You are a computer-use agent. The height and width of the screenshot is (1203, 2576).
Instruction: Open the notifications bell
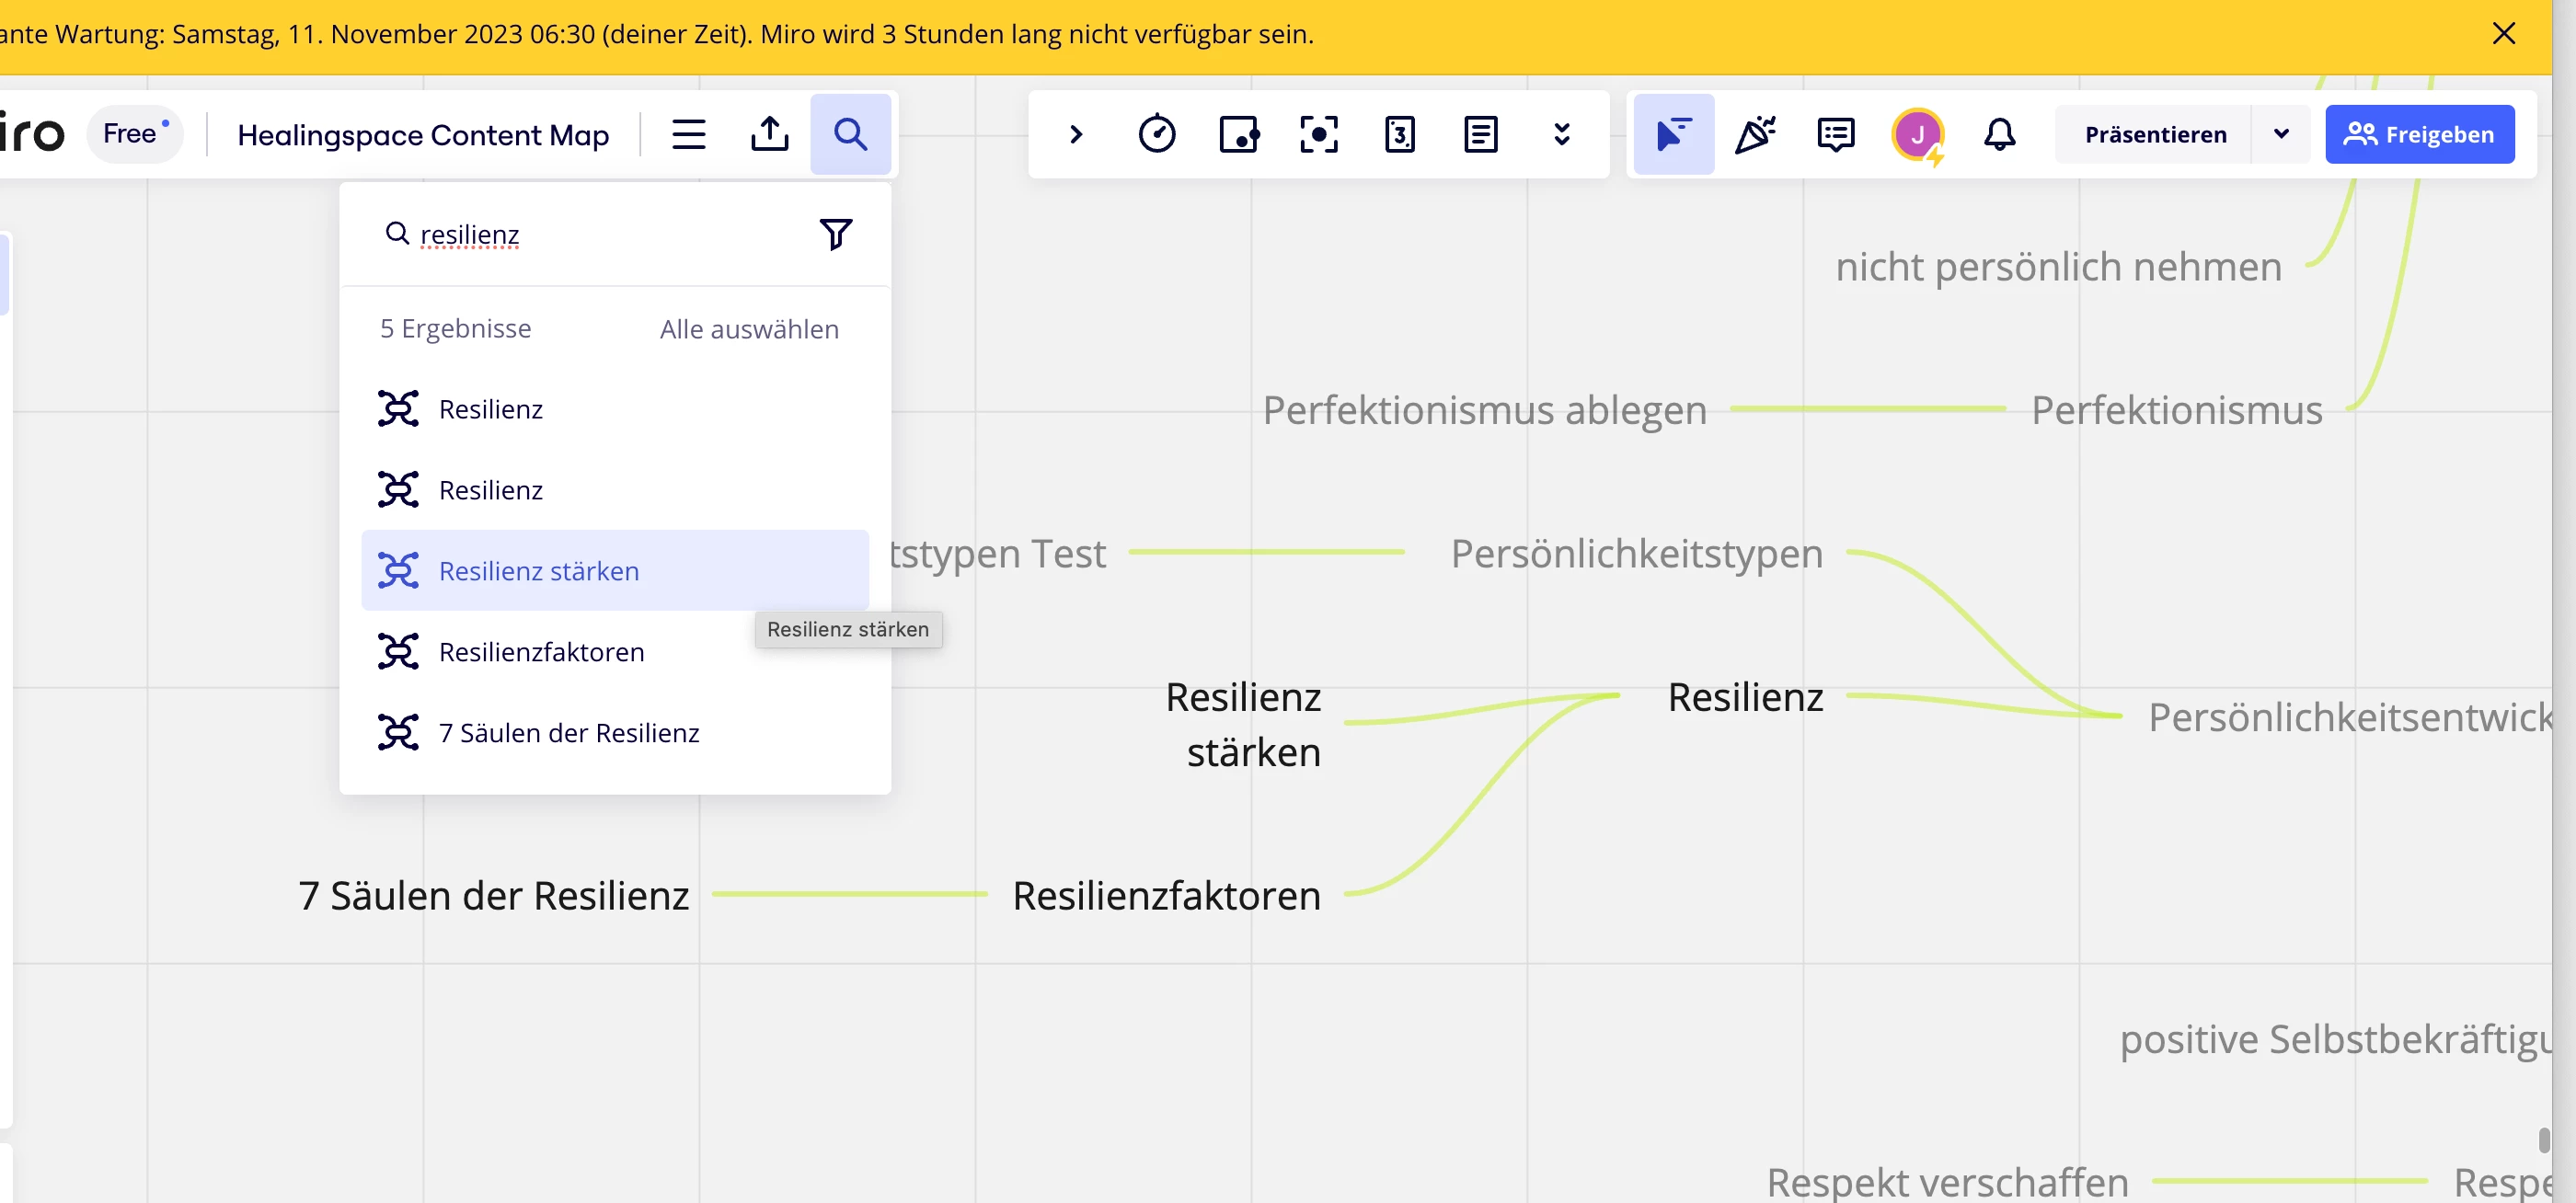pyautogui.click(x=1999, y=134)
